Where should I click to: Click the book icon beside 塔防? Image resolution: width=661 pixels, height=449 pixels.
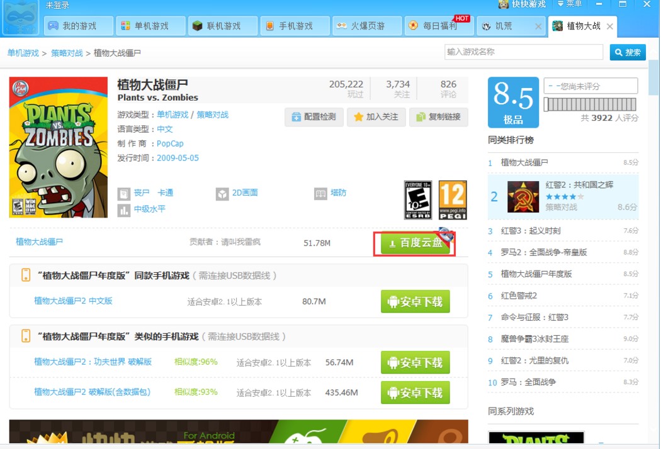(x=321, y=194)
